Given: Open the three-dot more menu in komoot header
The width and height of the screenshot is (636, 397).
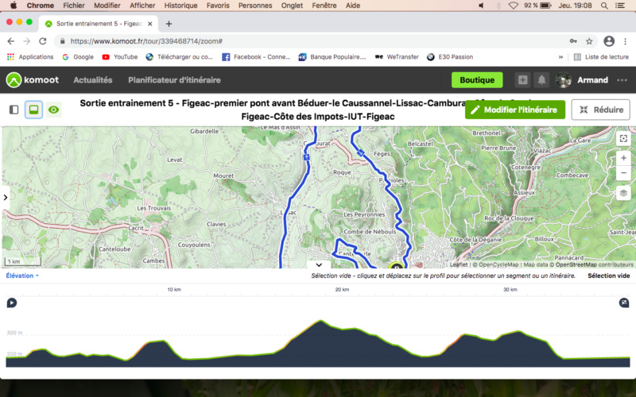Looking at the screenshot, I should click(x=622, y=80).
